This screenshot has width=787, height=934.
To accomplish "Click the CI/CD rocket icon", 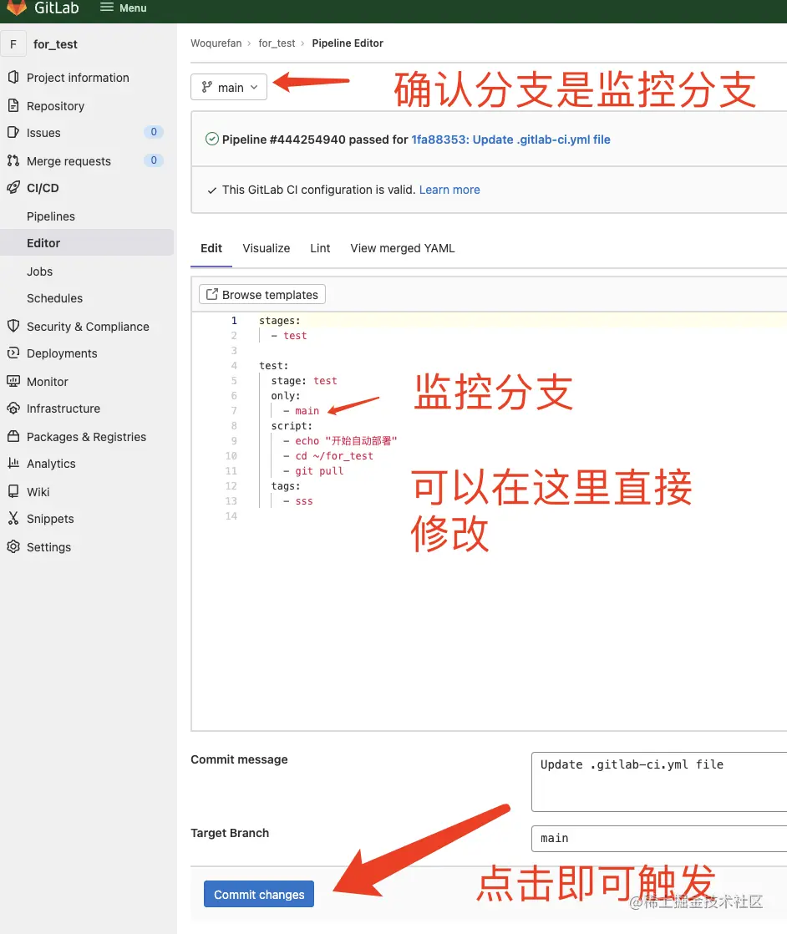I will 13,188.
